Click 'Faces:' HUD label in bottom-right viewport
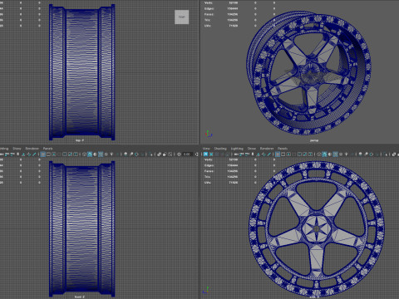The width and height of the screenshot is (399, 299). pos(209,171)
